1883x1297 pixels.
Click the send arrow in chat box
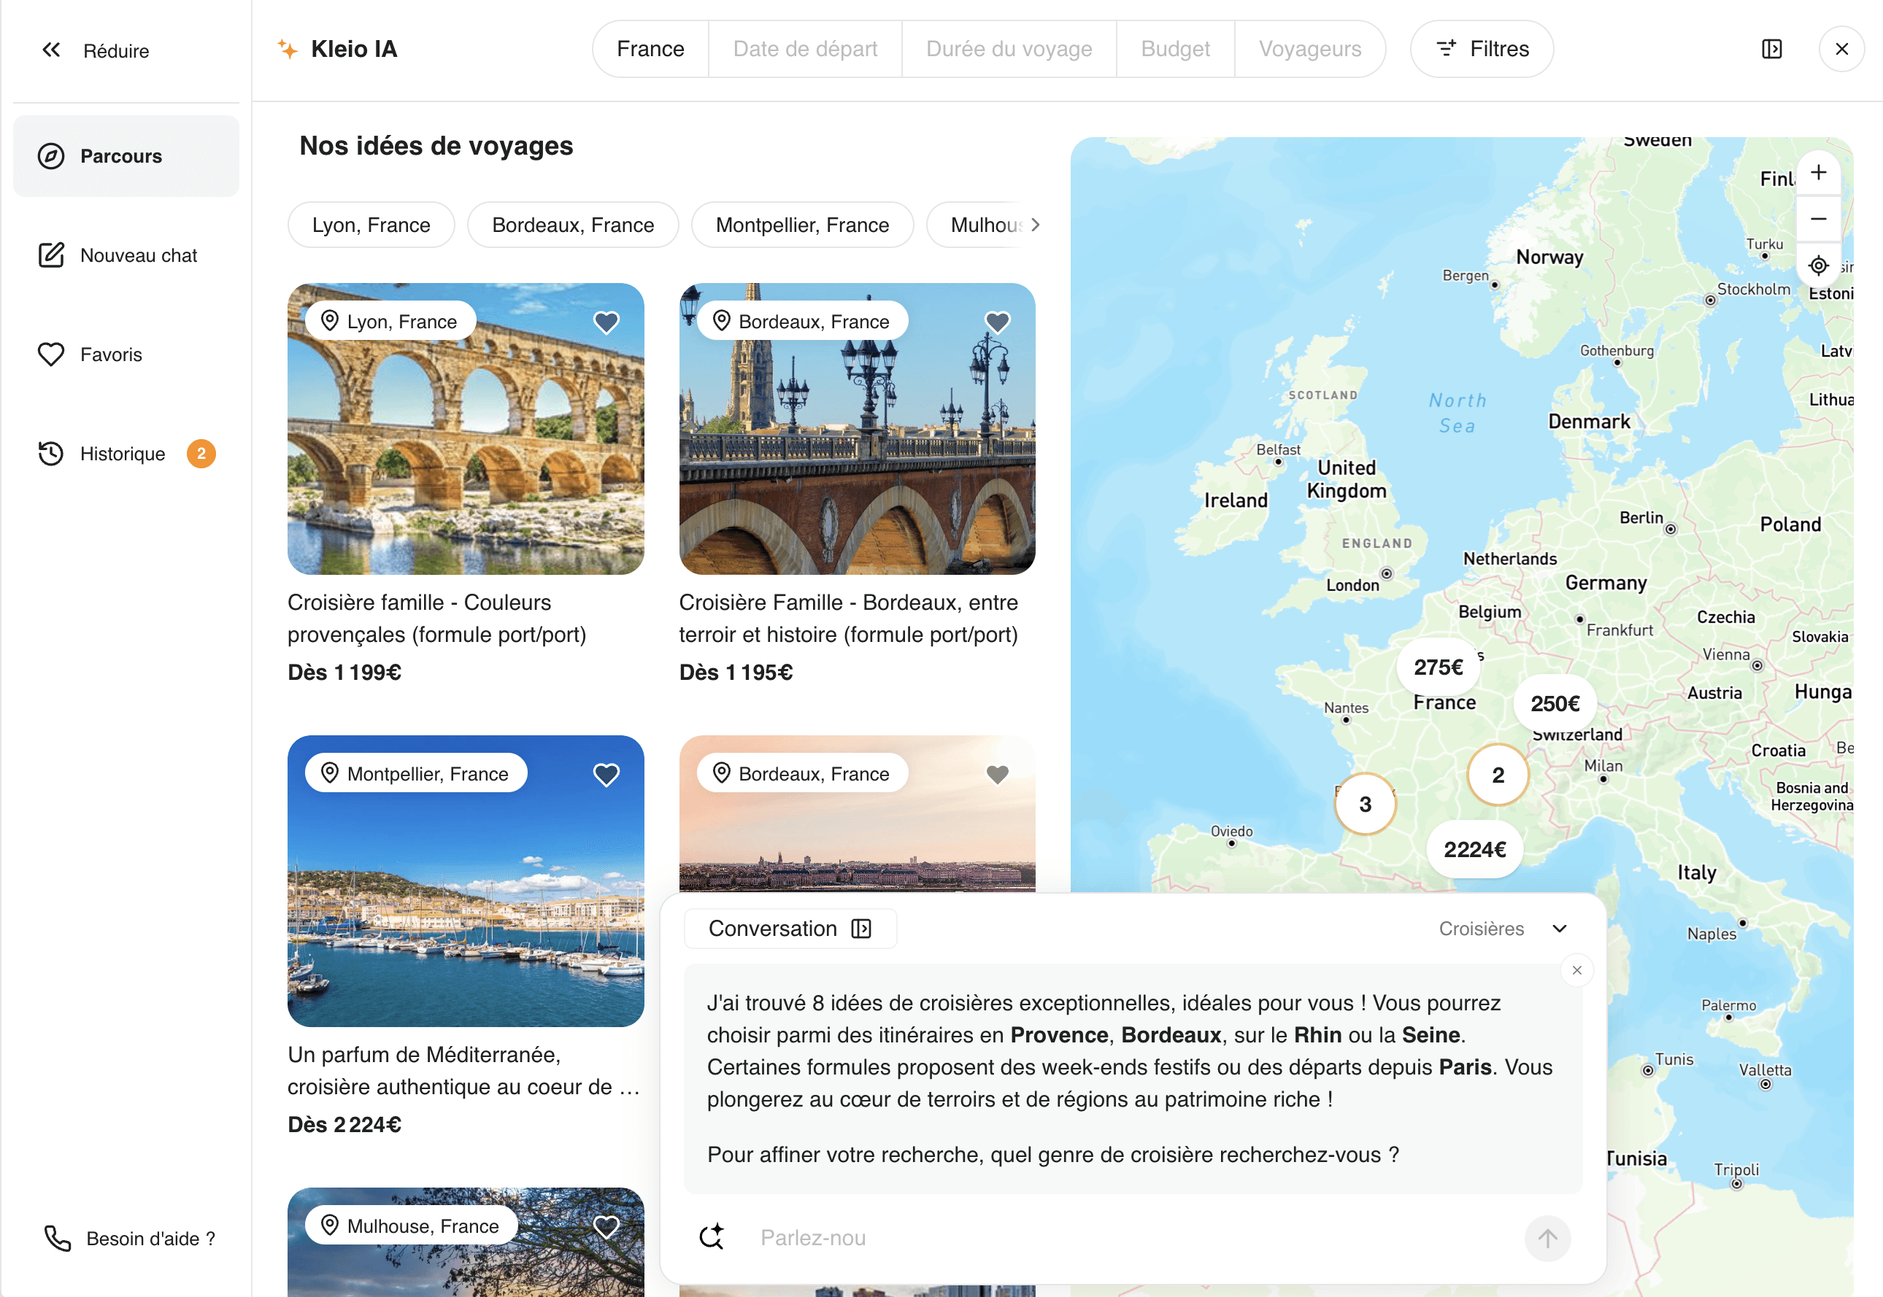[x=1547, y=1238]
